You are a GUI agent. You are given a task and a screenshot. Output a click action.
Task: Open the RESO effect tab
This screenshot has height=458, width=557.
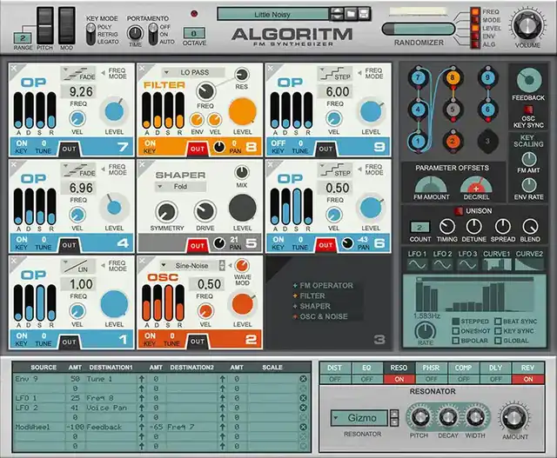tap(399, 368)
